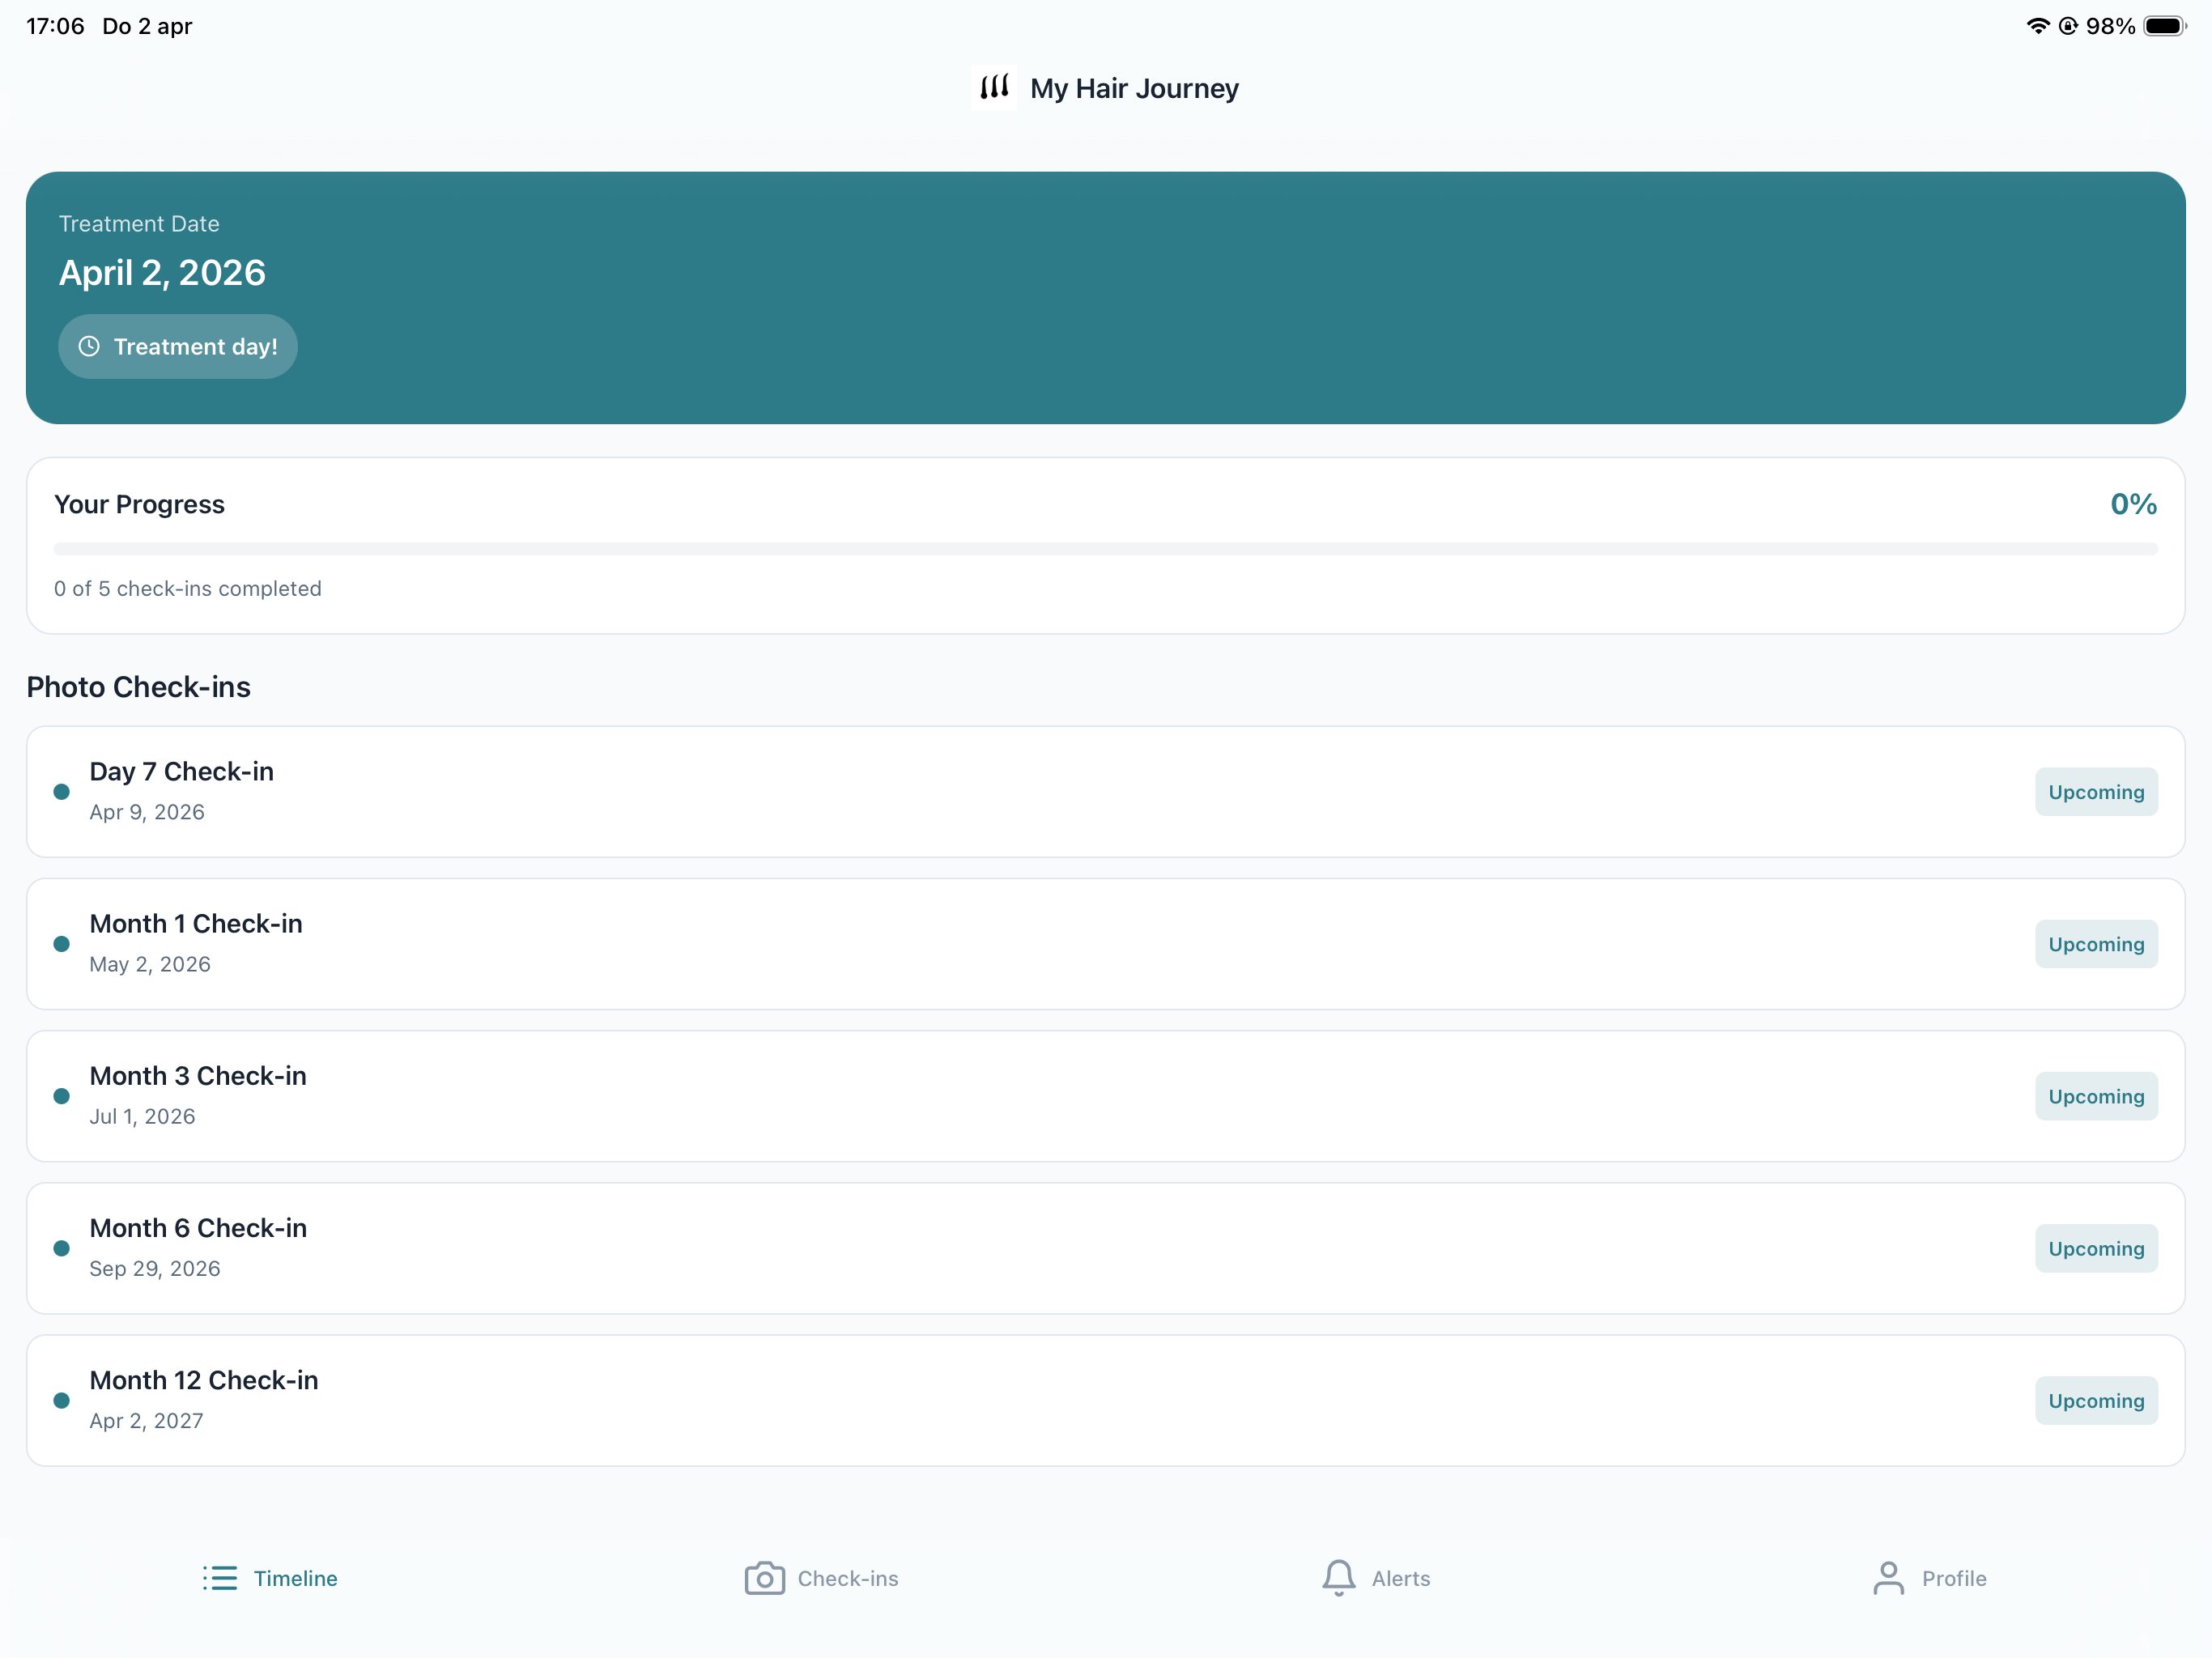Tap Upcoming badge for Month 12 Check-in

pyautogui.click(x=2096, y=1400)
